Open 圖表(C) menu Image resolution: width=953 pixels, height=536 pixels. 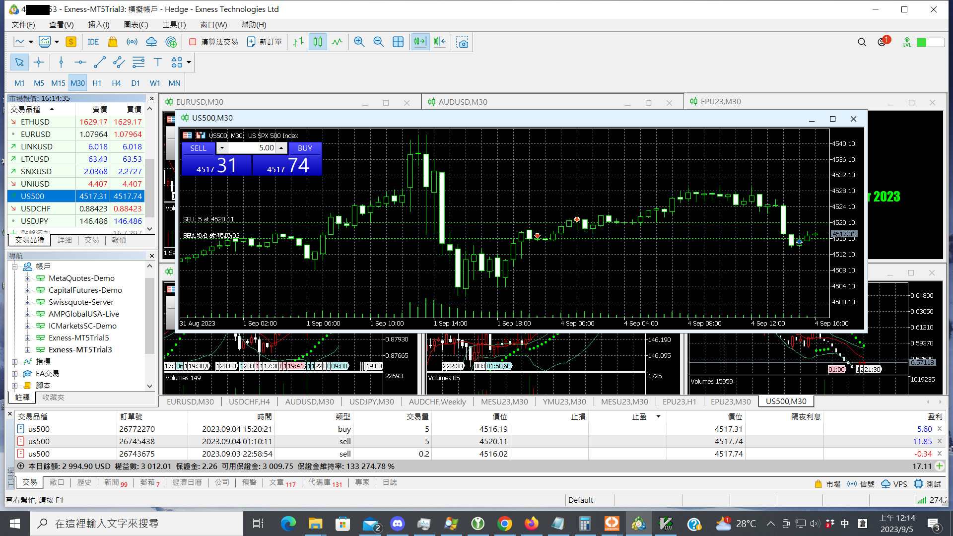point(136,24)
